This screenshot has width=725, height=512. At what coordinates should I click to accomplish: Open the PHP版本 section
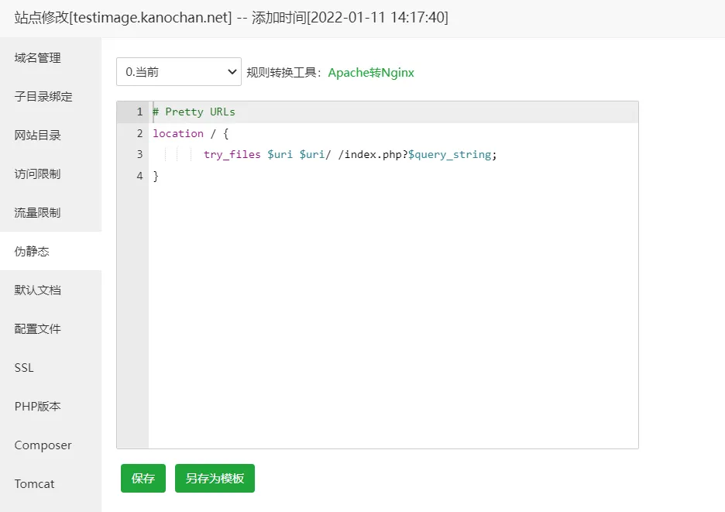point(50,406)
